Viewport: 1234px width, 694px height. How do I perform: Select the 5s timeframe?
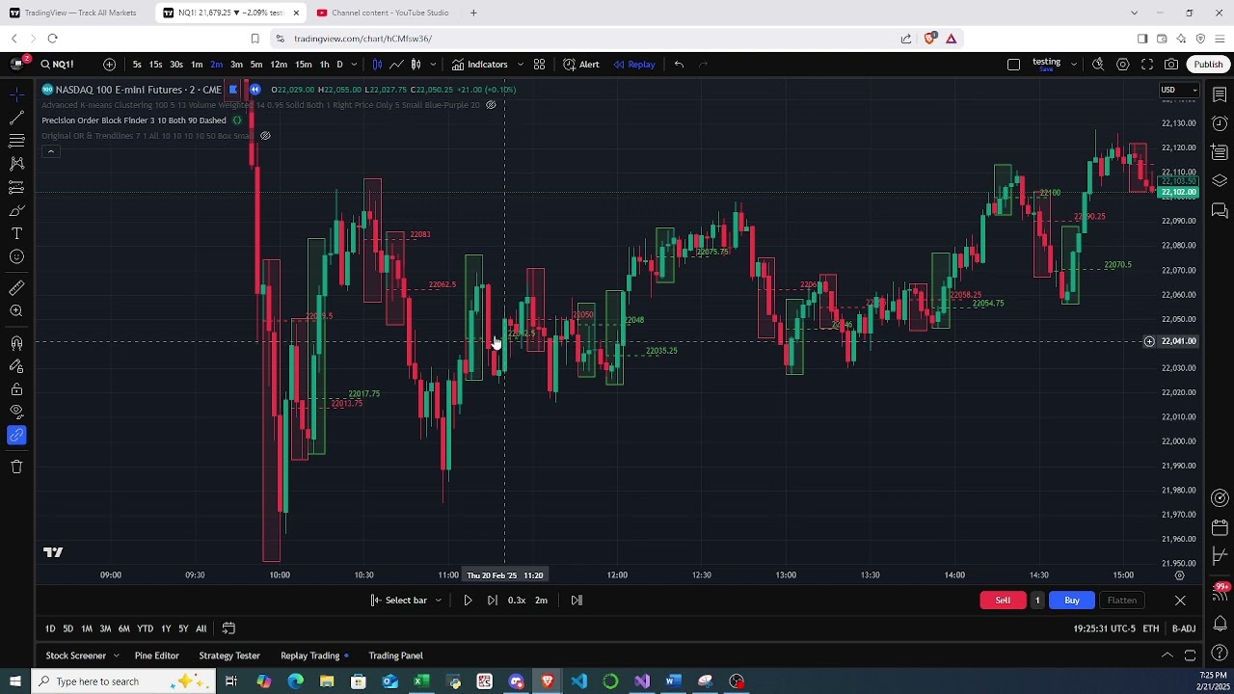137,65
